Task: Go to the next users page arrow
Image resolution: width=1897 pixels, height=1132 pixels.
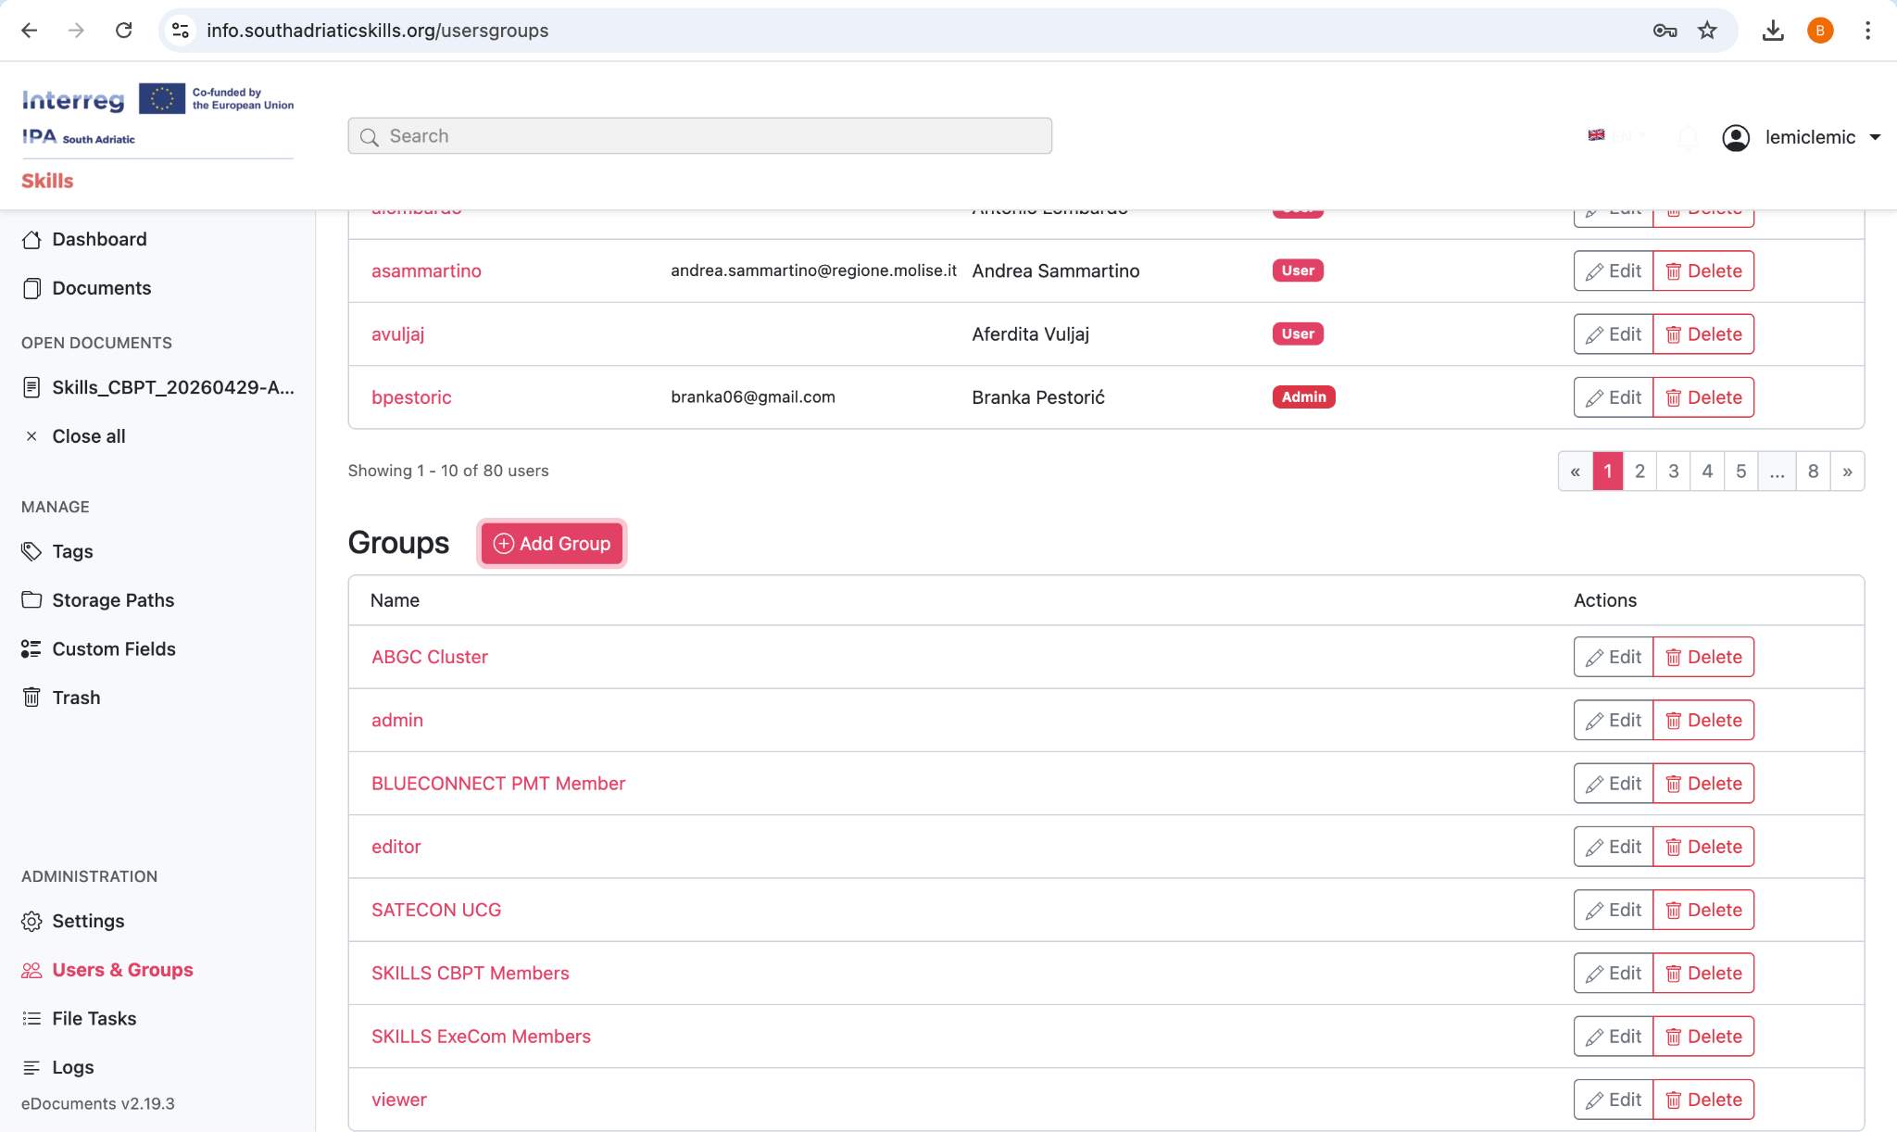Action: tap(1847, 472)
